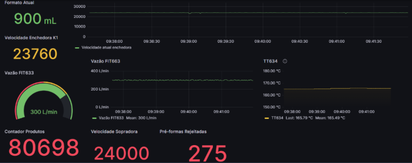Click the 275 rejected preforms value
Viewport: 412px width, 163px height.
[207, 154]
